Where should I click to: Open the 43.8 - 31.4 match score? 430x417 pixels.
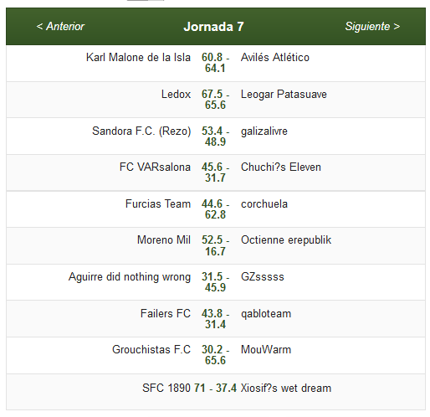215,319
